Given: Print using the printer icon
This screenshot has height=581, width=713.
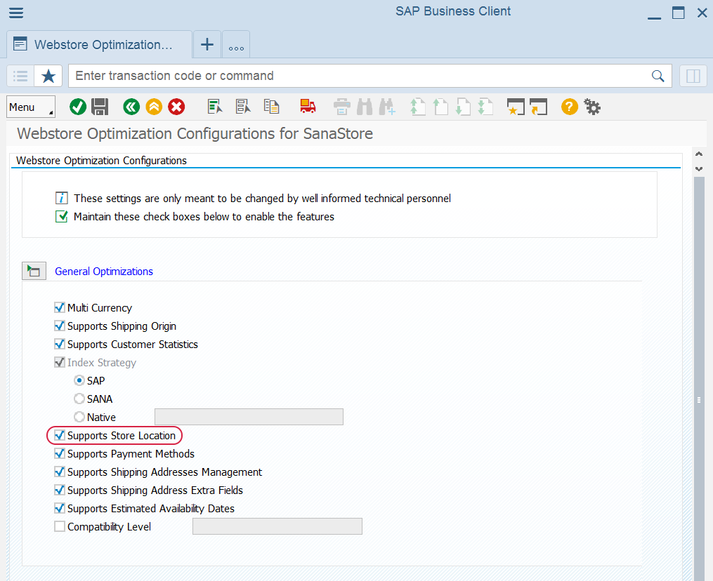Looking at the screenshot, I should pos(342,107).
